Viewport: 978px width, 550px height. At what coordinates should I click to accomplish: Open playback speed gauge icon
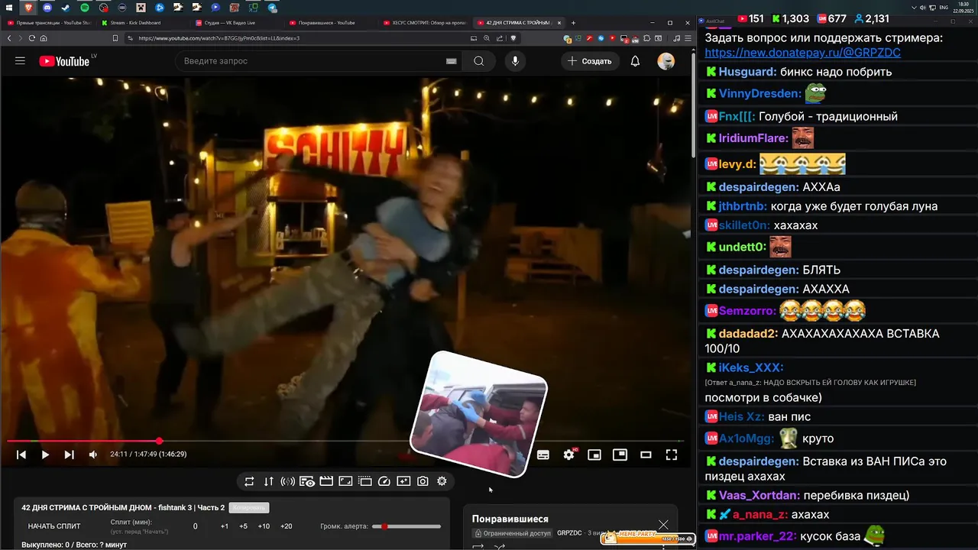[x=384, y=481]
